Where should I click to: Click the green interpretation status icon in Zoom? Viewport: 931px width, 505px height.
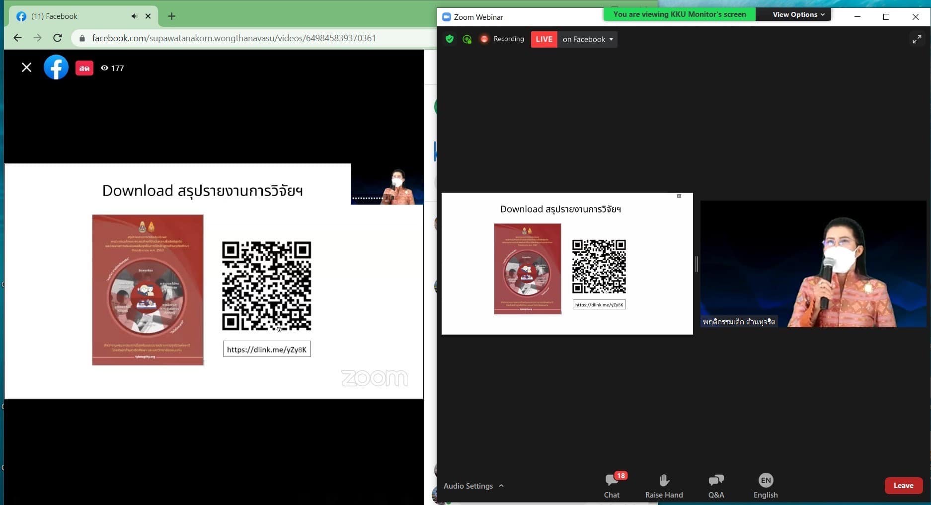(x=467, y=39)
